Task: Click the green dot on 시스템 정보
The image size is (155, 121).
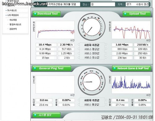Action: pyautogui.click(x=35, y=115)
